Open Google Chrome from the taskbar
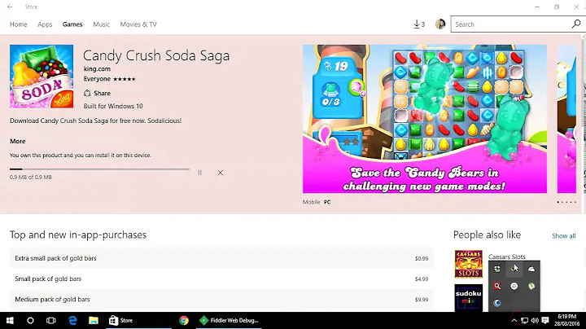 [183, 320]
